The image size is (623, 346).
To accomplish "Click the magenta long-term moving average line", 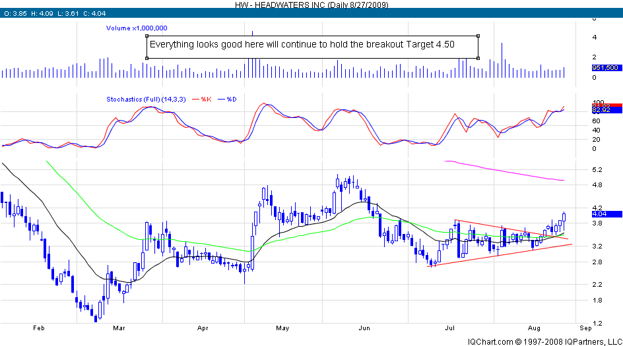I will pyautogui.click(x=505, y=171).
